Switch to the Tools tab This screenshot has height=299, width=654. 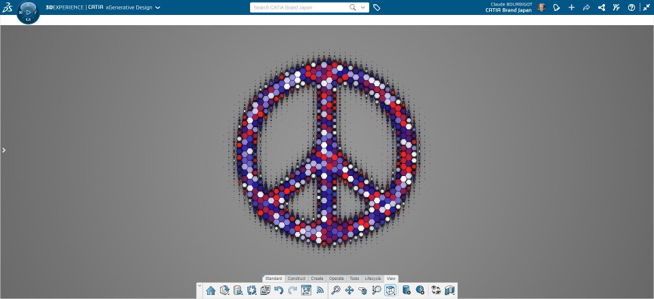point(354,279)
